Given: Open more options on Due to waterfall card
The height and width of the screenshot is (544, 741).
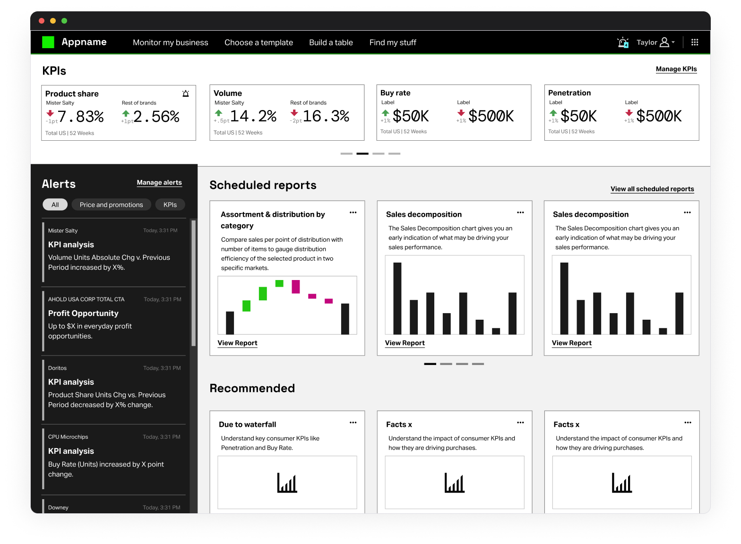Looking at the screenshot, I should pos(353,423).
